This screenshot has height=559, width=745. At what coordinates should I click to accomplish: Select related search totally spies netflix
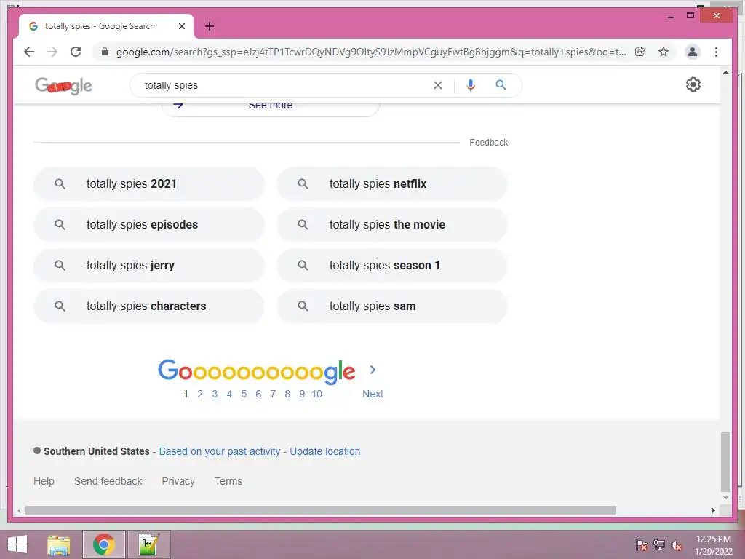pos(392,184)
